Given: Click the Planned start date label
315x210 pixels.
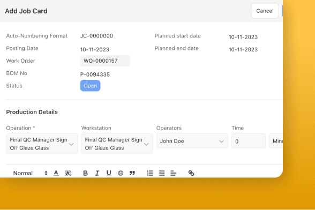Looking at the screenshot, I should (178, 36).
